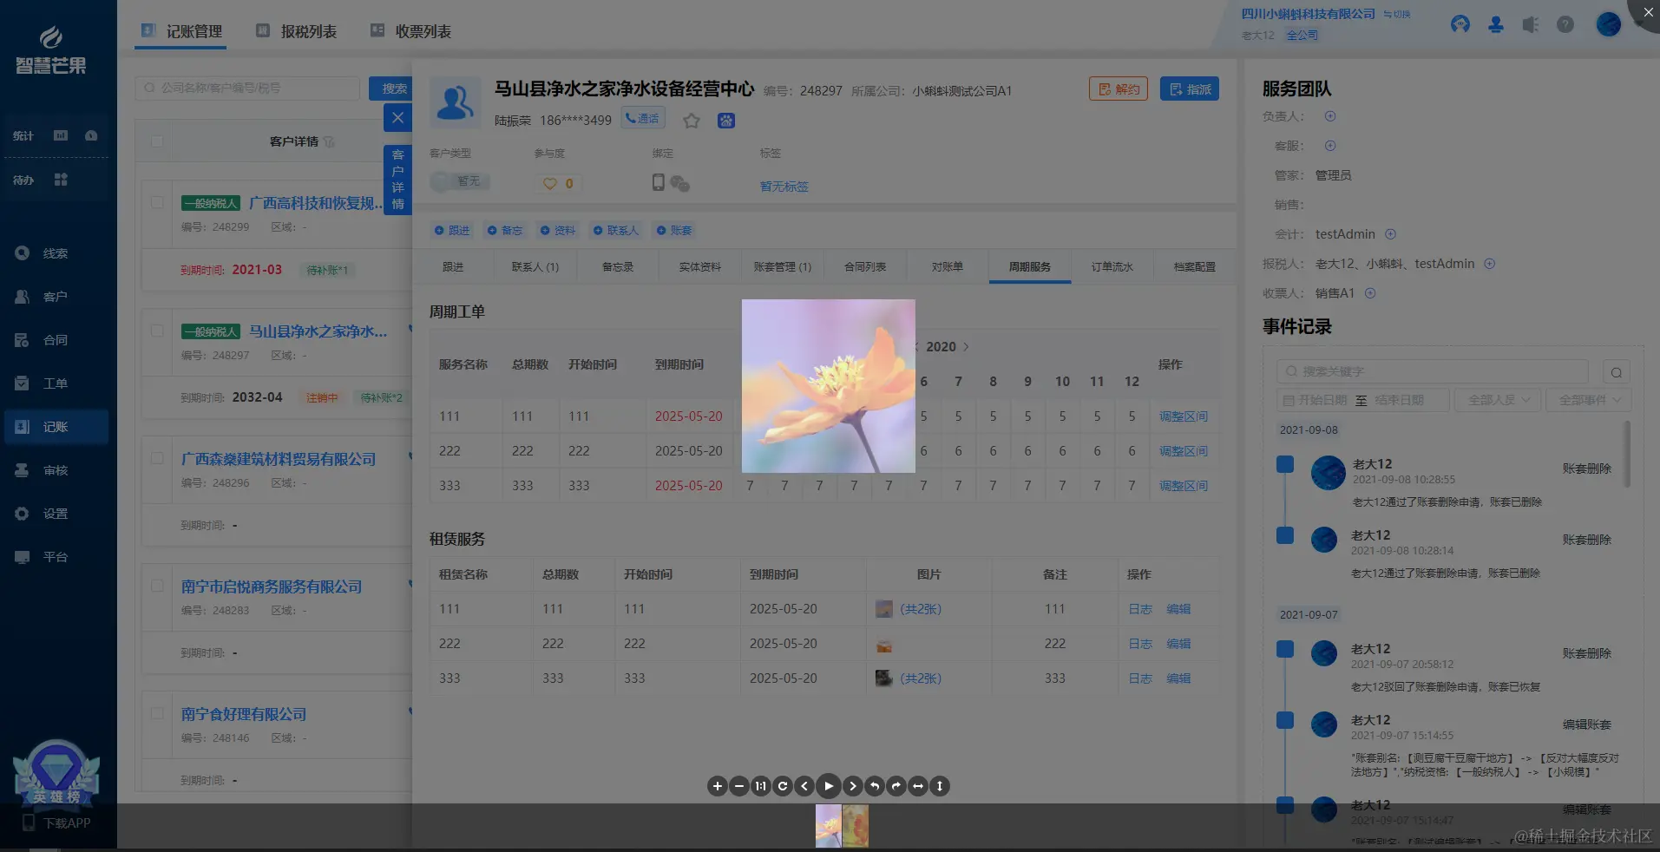Rotate the preview image clockwise
The height and width of the screenshot is (852, 1660).
pyautogui.click(x=896, y=786)
